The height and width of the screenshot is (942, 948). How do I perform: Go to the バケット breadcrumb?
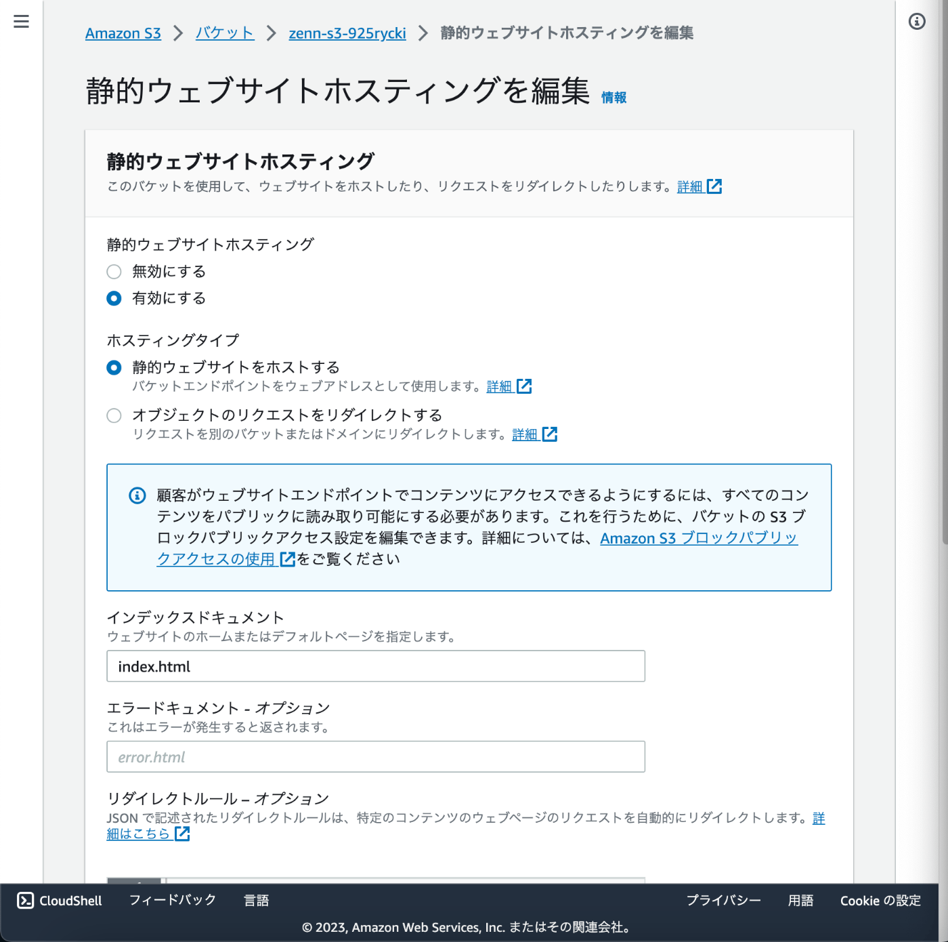(225, 33)
